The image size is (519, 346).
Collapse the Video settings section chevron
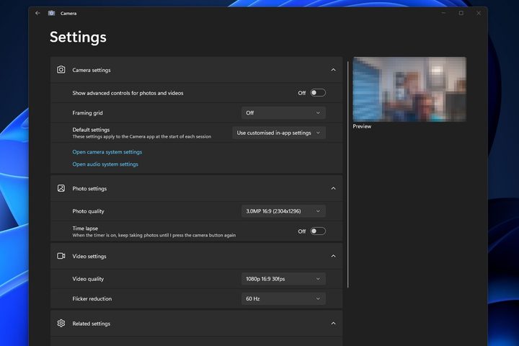coord(333,256)
